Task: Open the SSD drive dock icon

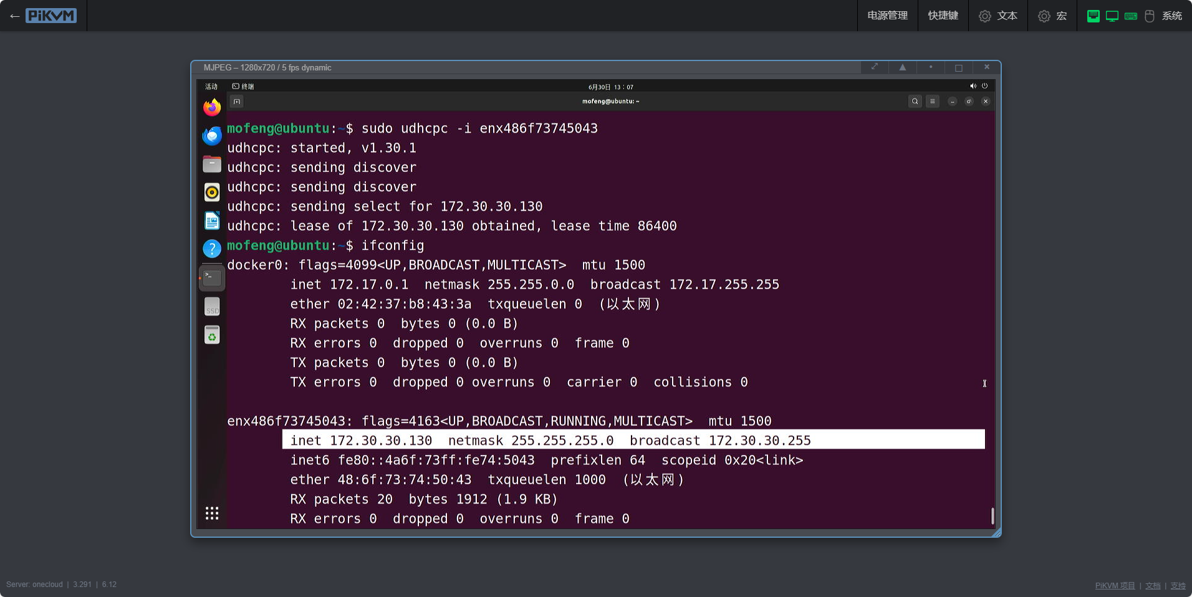Action: 212,307
